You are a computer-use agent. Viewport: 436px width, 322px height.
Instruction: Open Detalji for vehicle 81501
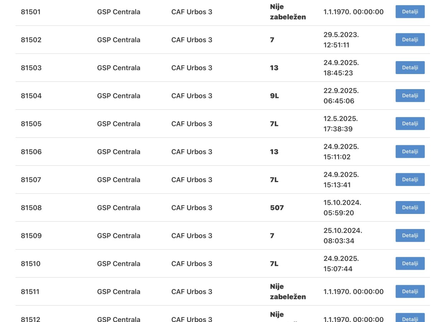(410, 12)
